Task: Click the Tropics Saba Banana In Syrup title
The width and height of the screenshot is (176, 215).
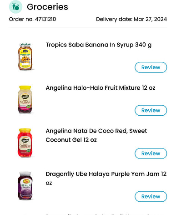Action: tap(99, 45)
